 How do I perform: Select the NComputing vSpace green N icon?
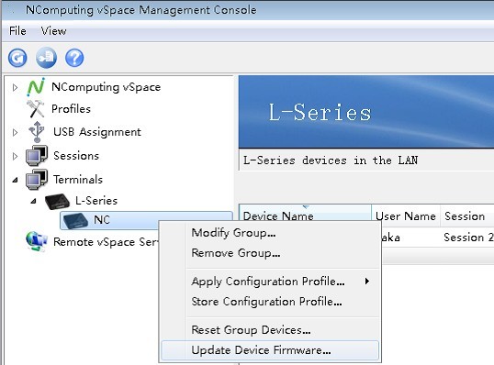36,87
